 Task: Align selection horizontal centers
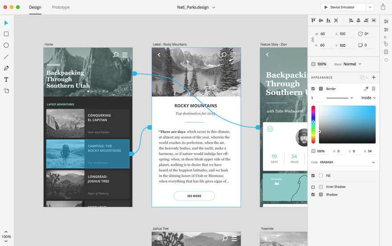click(359, 20)
